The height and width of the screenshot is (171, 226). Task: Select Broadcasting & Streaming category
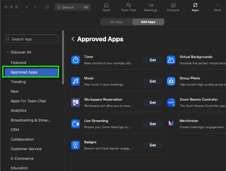coord(31,120)
